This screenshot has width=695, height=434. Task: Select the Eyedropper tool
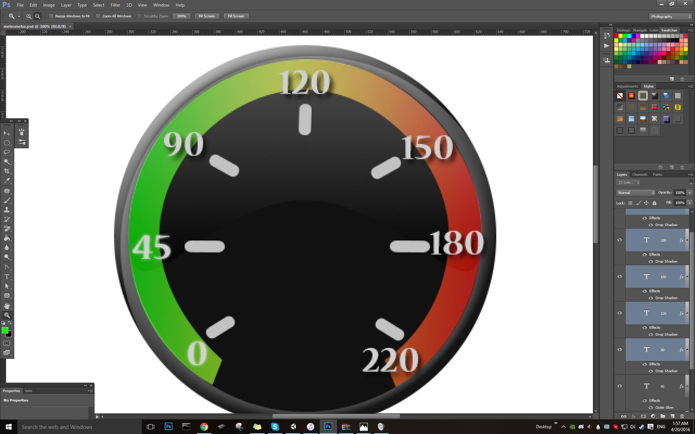click(7, 180)
